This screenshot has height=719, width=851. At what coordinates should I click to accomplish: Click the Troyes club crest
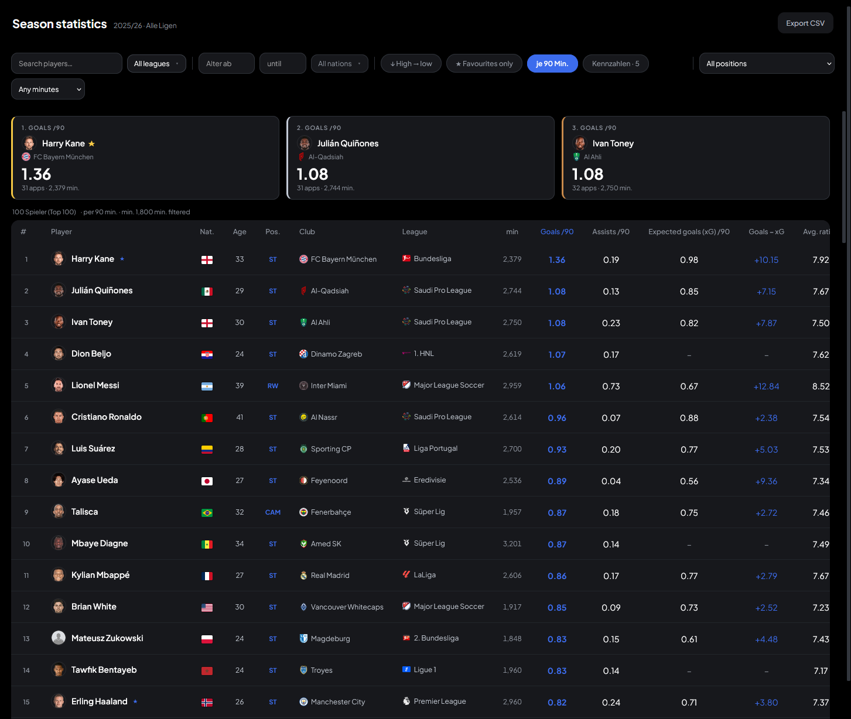[303, 670]
